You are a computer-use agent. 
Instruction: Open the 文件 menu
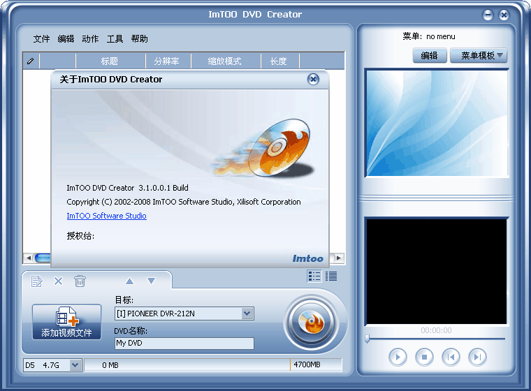pyautogui.click(x=42, y=39)
